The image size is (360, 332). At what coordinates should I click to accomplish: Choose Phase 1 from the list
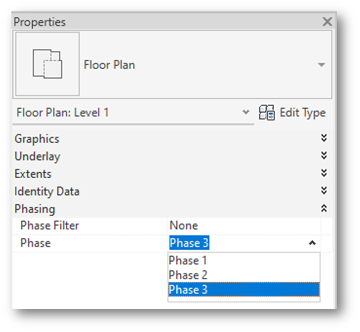[184, 261]
